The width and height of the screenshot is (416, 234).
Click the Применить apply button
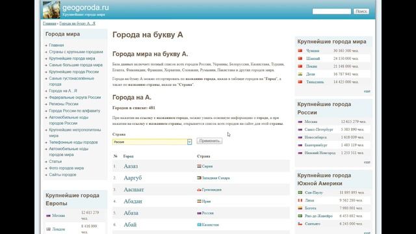(209, 141)
